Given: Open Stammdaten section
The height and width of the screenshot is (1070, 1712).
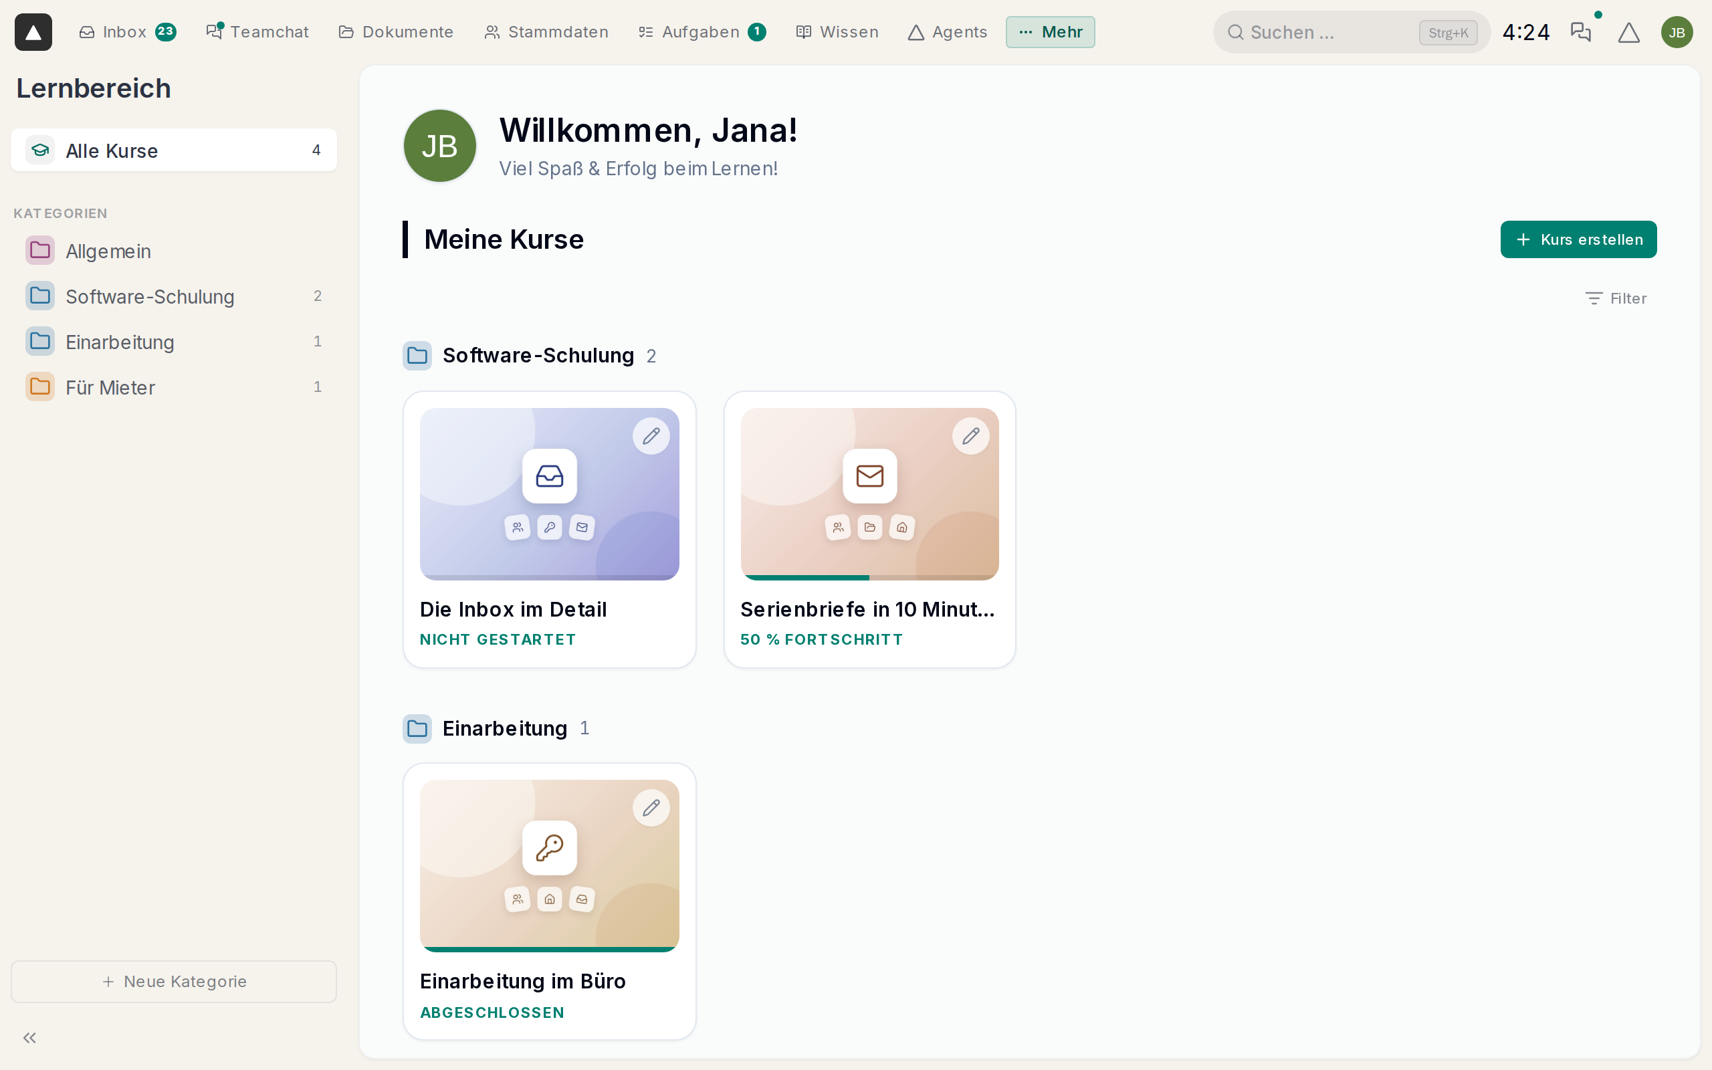Looking at the screenshot, I should pos(546,32).
